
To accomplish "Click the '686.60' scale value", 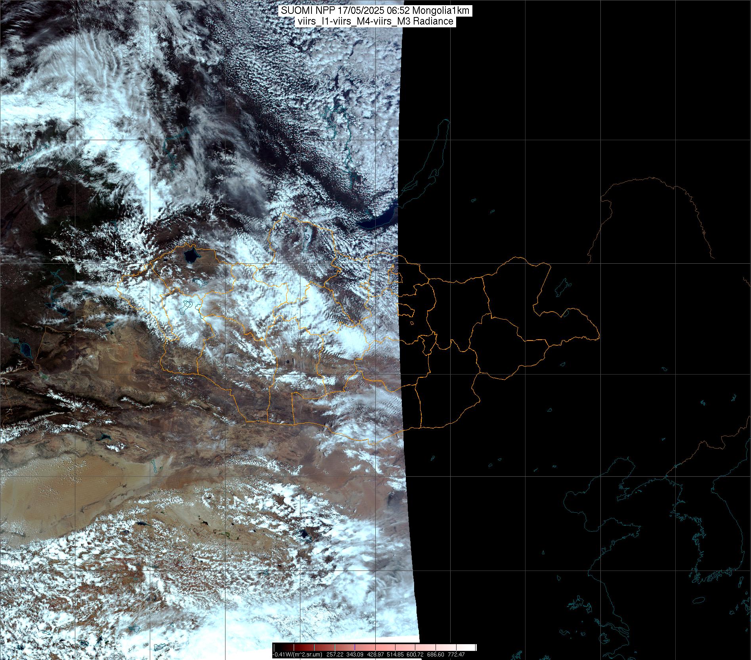I will 436,655.
